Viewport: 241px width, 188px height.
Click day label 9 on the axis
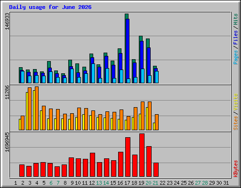pyautogui.click(x=72, y=183)
